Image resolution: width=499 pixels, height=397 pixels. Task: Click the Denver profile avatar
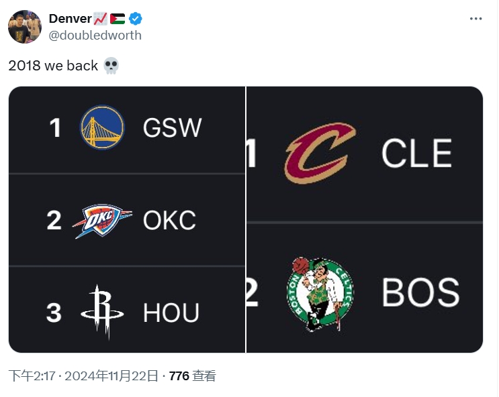(25, 27)
